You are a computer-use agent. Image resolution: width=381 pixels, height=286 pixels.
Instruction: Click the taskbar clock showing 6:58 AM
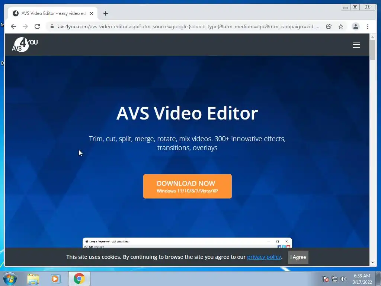click(x=362, y=279)
